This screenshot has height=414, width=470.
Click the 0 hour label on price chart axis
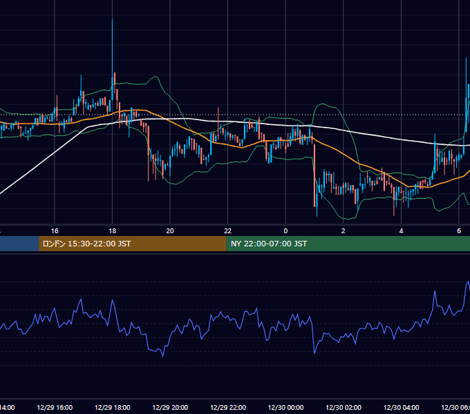pos(285,231)
